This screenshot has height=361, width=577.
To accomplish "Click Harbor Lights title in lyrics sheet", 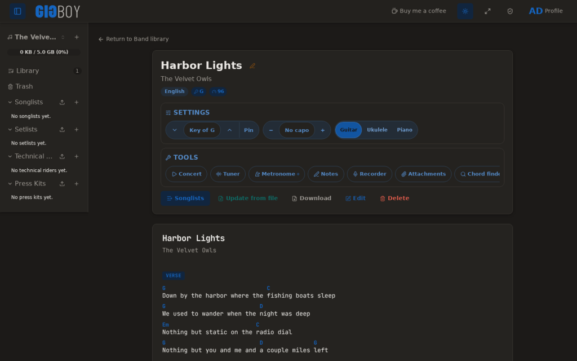I will pyautogui.click(x=194, y=239).
